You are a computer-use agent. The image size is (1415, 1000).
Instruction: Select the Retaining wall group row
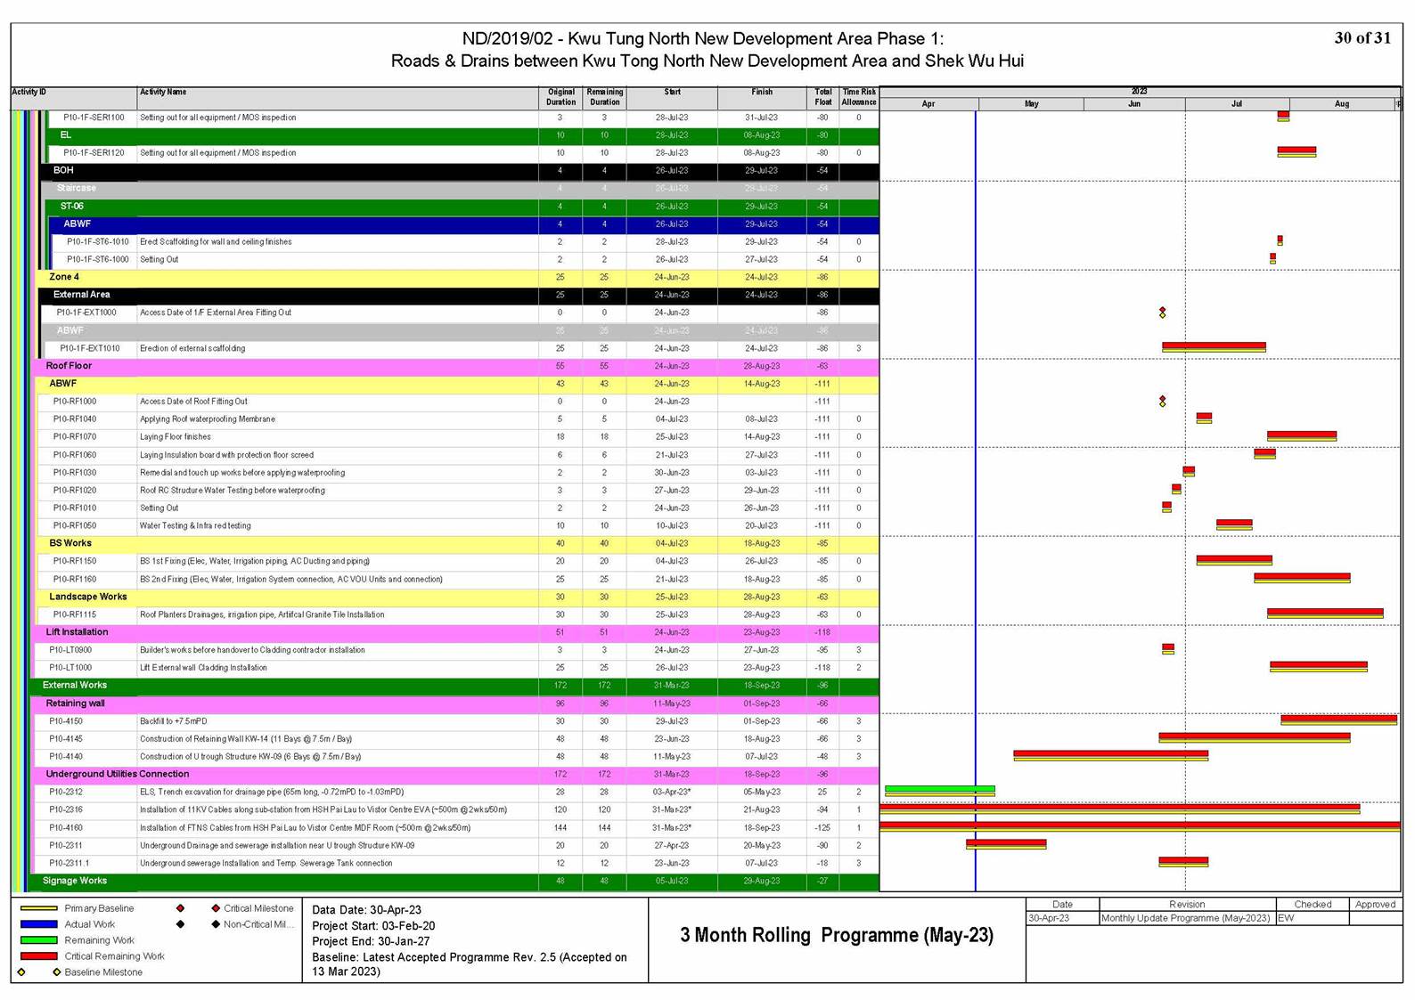[457, 703]
